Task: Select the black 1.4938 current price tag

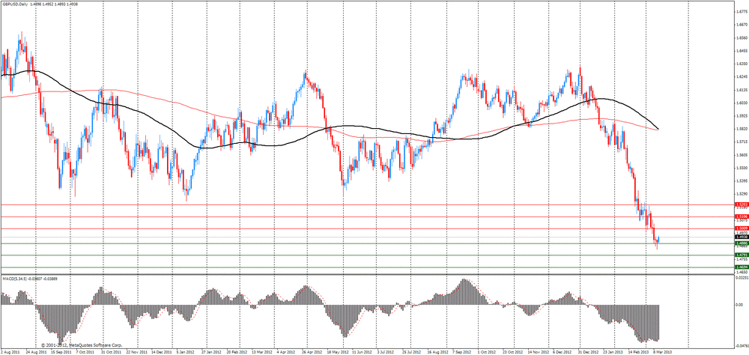Action: tap(742, 237)
